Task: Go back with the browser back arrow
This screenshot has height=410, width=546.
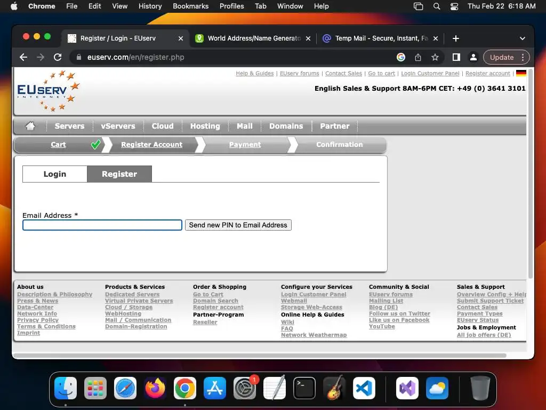Action: (23, 57)
